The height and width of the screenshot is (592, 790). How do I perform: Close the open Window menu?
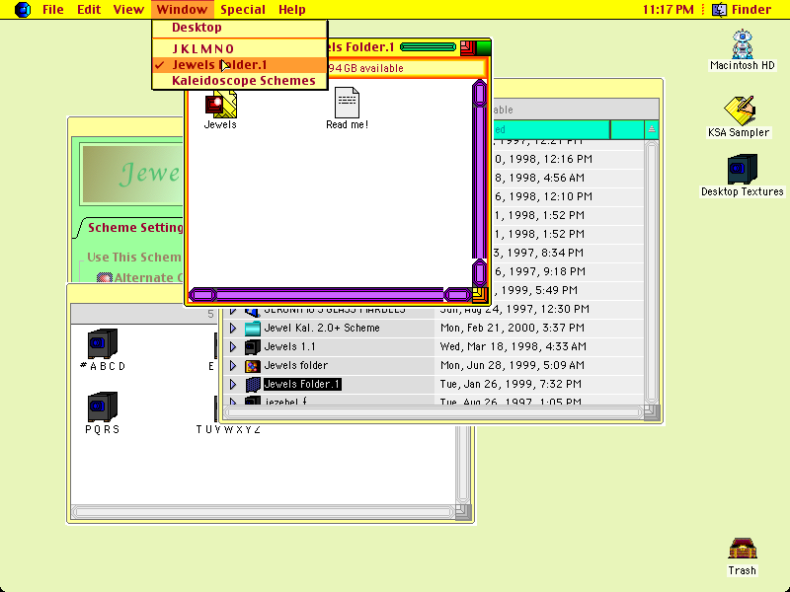(x=182, y=10)
